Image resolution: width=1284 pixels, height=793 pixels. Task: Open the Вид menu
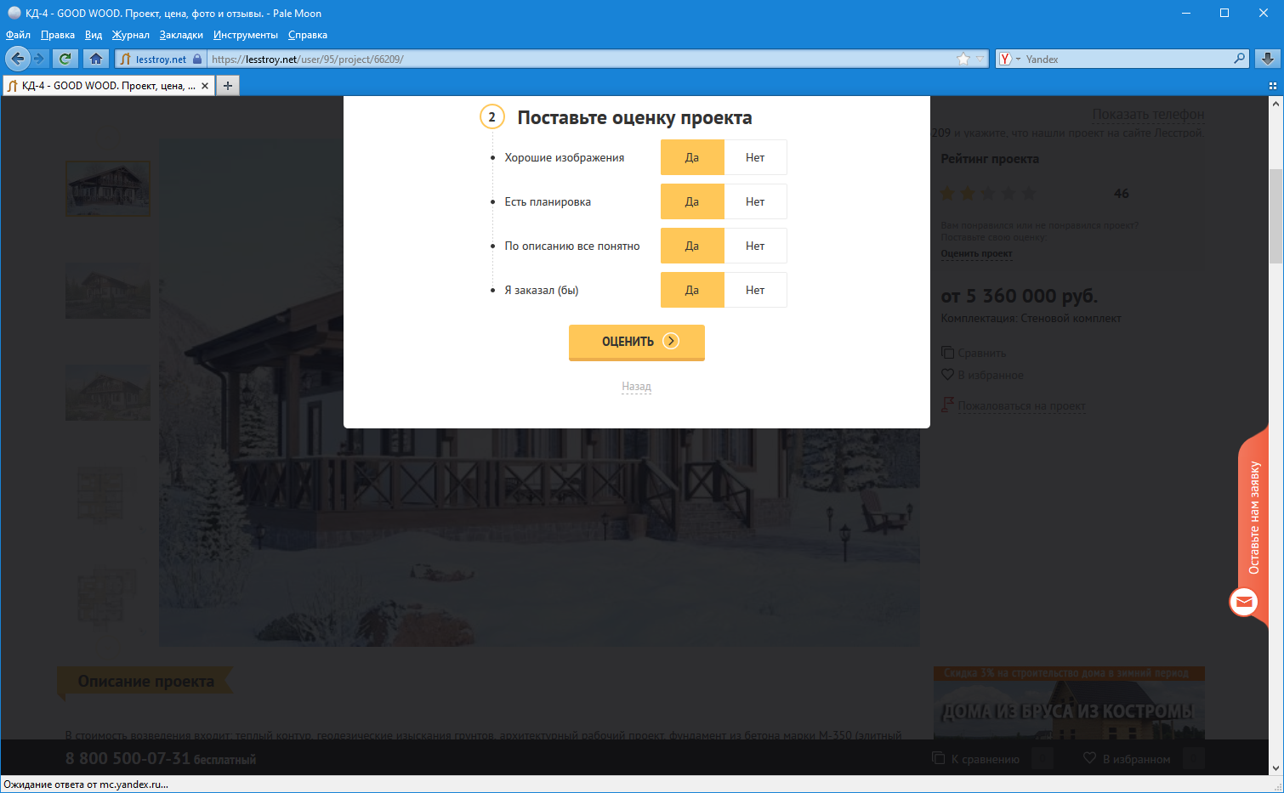[94, 35]
